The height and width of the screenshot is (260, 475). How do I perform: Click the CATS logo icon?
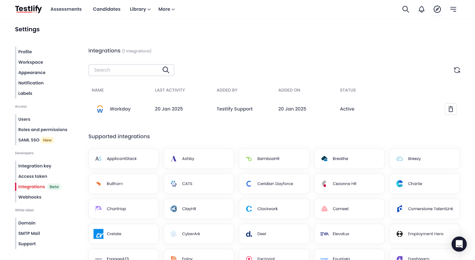tap(174, 184)
